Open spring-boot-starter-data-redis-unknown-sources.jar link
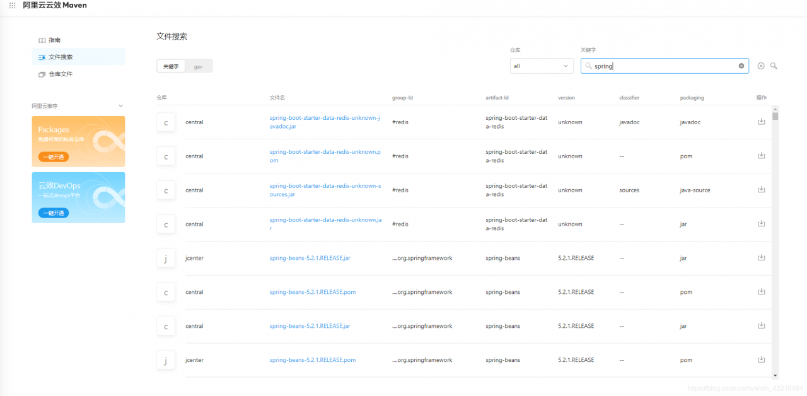Image resolution: width=807 pixels, height=396 pixels. tap(325, 190)
